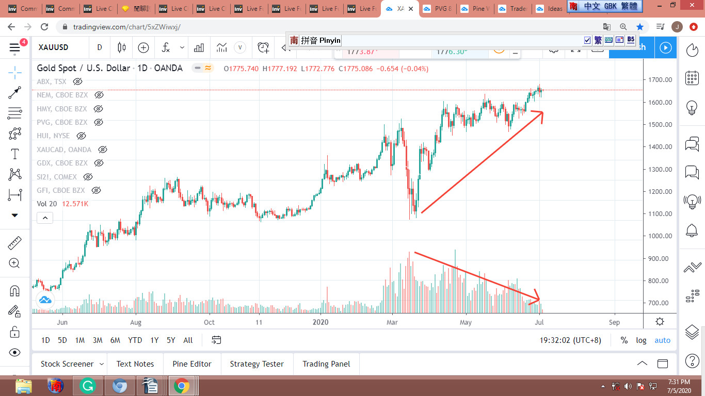Viewport: 705px width, 396px height.
Task: Hide all drawings with the eye icon
Action: [x=14, y=353]
